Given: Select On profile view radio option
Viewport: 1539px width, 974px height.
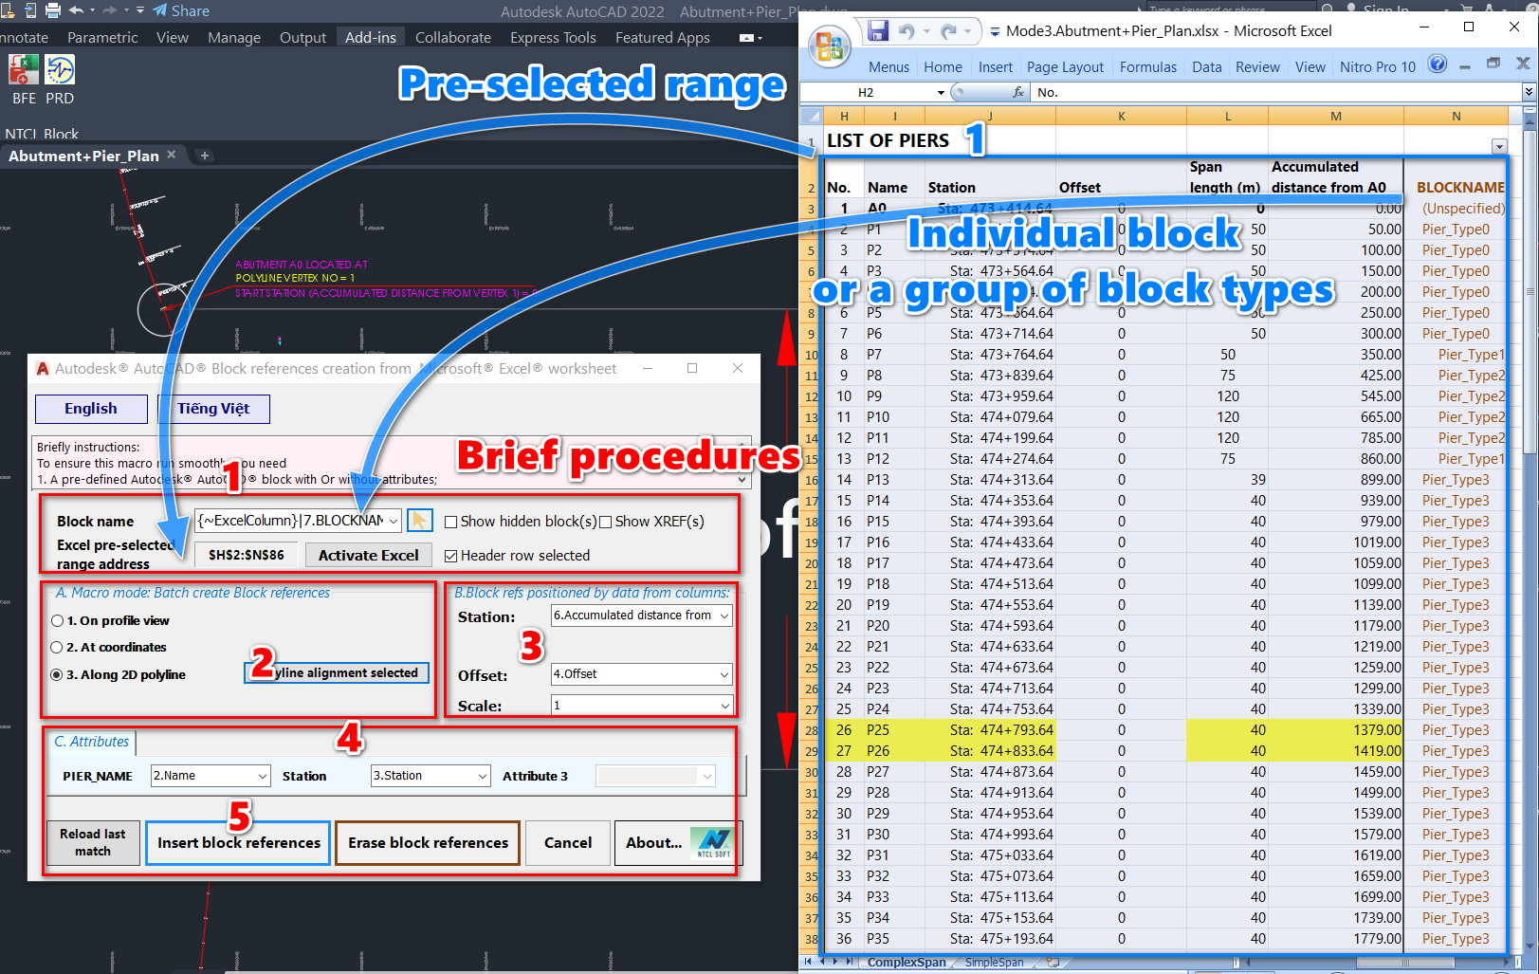Looking at the screenshot, I should tap(58, 621).
